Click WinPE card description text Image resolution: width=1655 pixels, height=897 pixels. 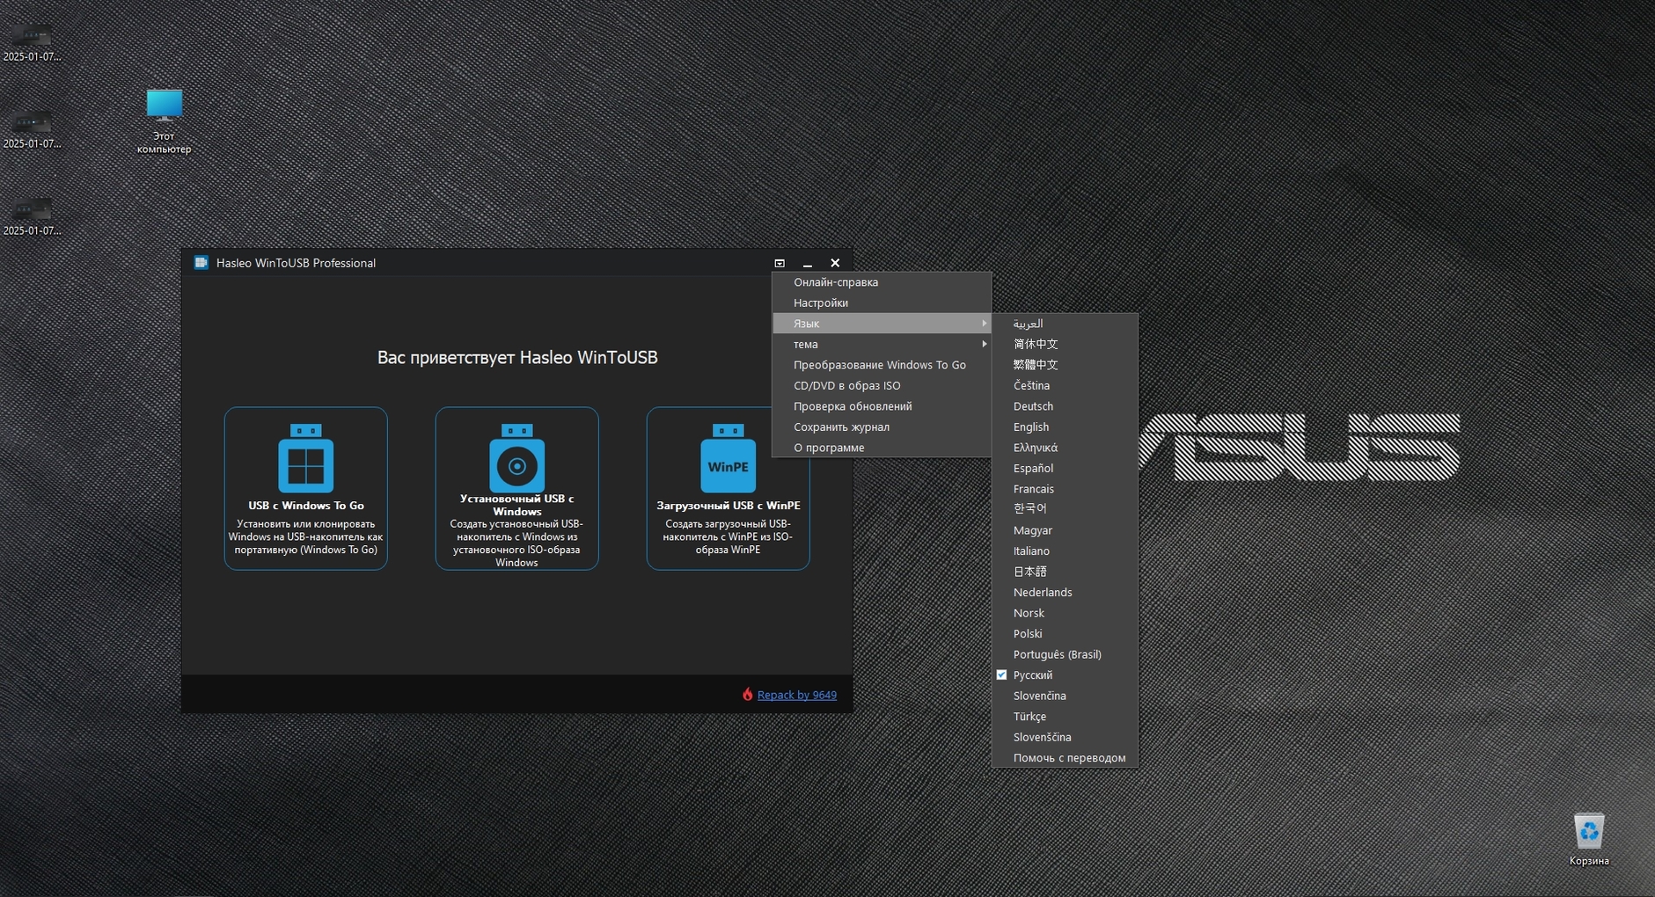tap(728, 536)
